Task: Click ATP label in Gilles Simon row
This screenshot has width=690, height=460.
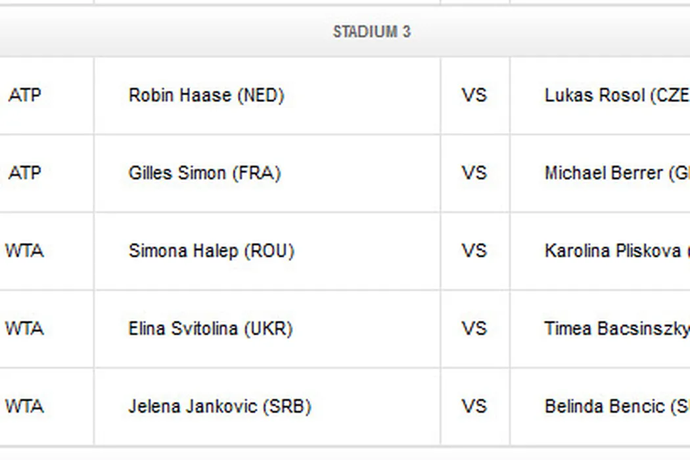Action: click(x=25, y=173)
